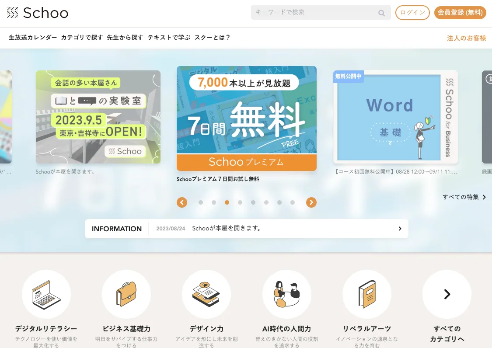Click the INFORMATION label
This screenshot has width=492, height=348.
117,229
